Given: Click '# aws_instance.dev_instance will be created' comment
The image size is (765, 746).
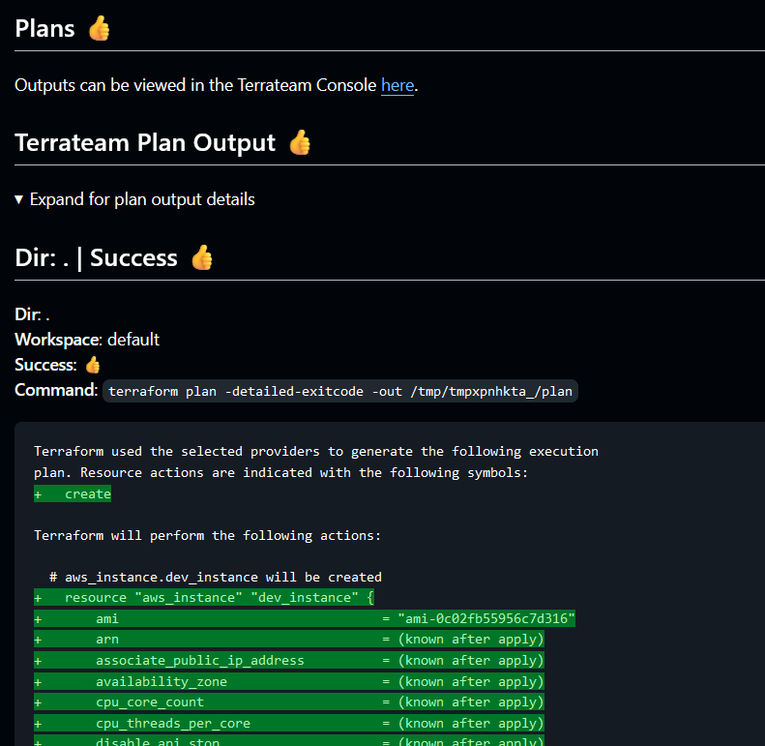Looking at the screenshot, I should pyautogui.click(x=216, y=577).
